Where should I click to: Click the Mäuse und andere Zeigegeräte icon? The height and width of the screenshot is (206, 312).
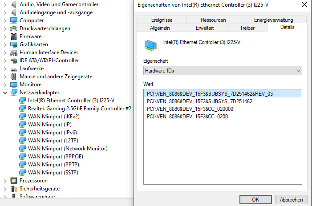pos(14,77)
